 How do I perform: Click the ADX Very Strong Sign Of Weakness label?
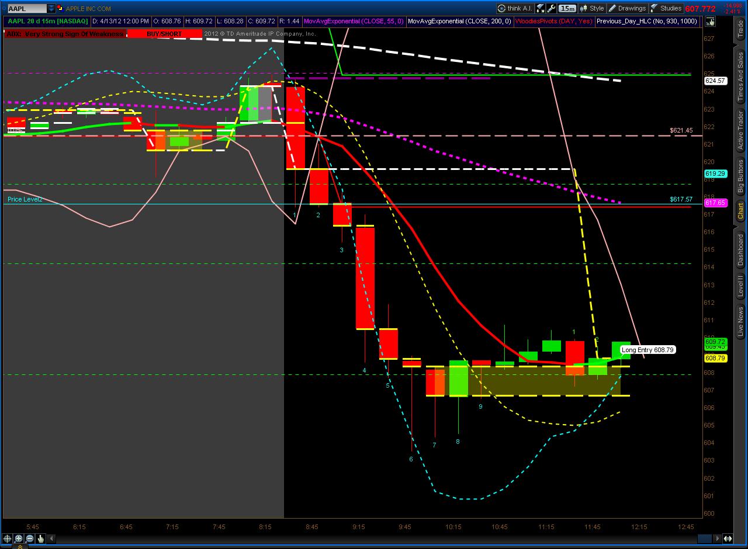65,34
